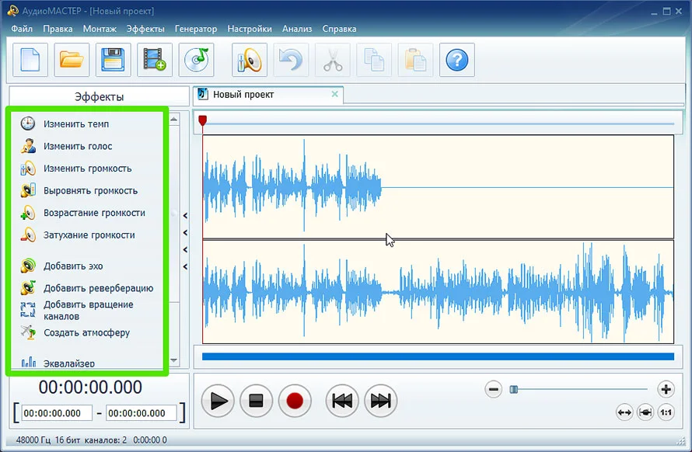Open a file with the folder icon
The width and height of the screenshot is (692, 452).
pos(72,60)
